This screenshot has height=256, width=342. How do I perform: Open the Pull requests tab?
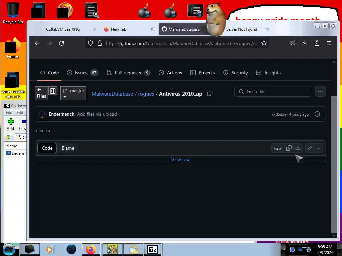(x=129, y=73)
